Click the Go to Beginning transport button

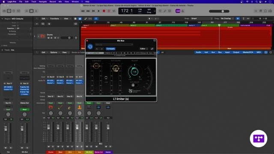pyautogui.click(x=93, y=11)
